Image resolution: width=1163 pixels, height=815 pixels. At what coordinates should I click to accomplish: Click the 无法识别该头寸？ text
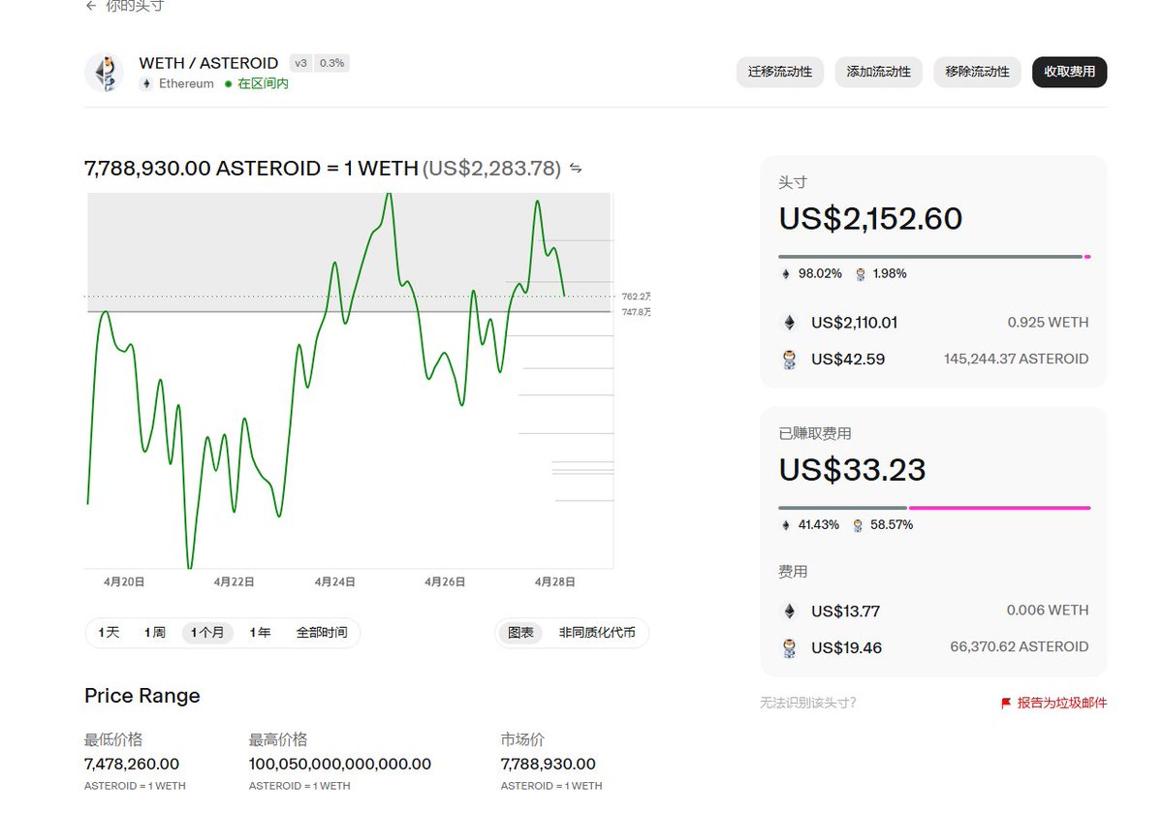(808, 704)
